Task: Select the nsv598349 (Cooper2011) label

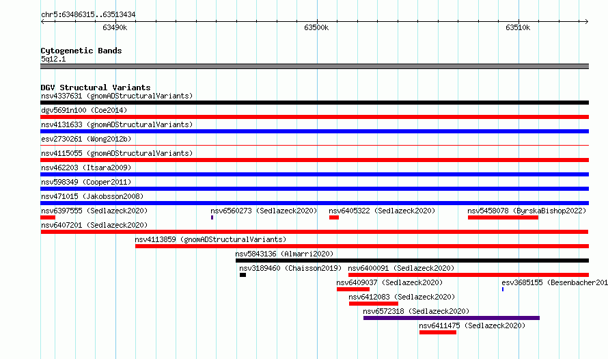Action: click(86, 182)
